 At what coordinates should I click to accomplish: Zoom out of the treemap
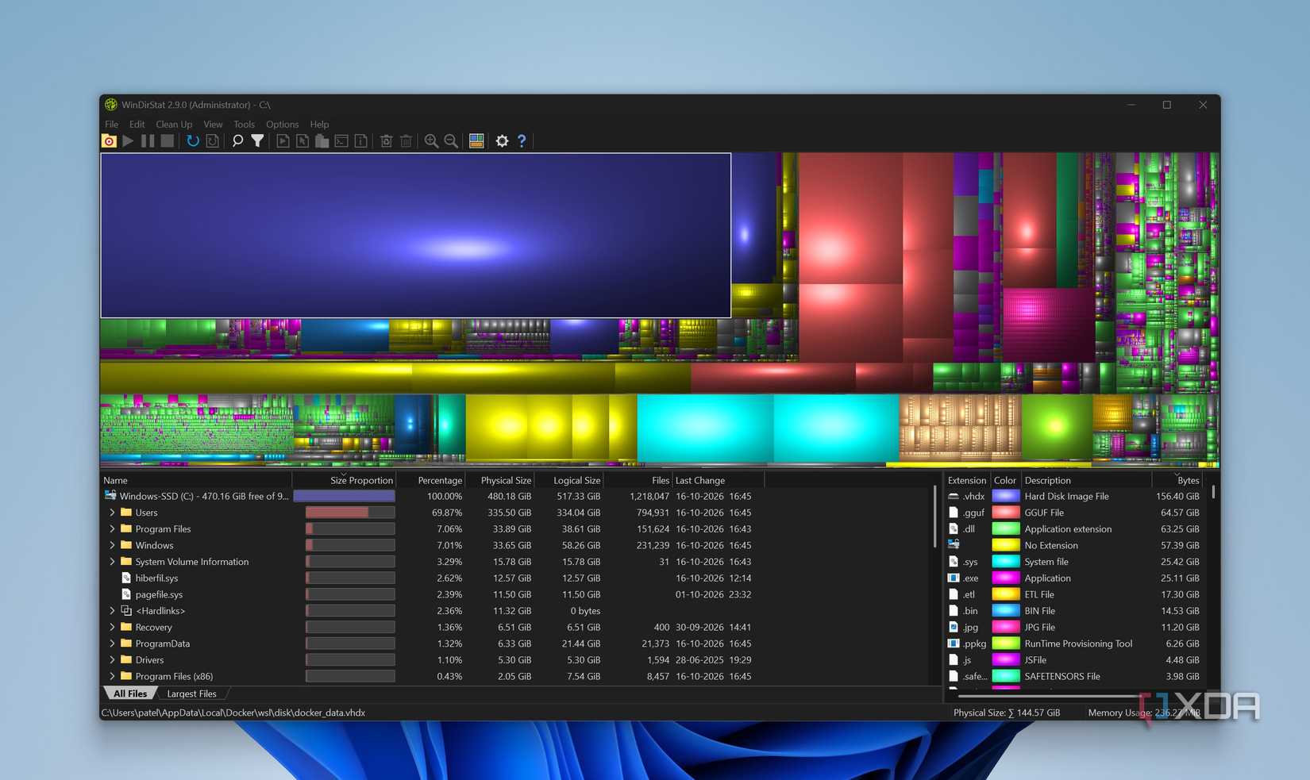point(451,141)
